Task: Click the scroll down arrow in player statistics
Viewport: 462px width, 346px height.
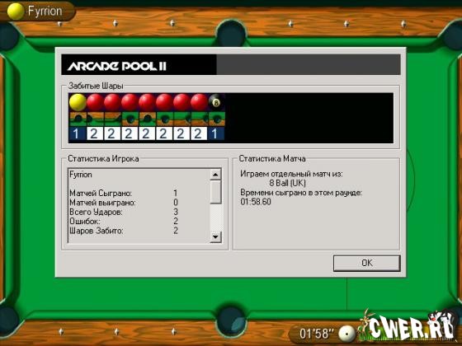Action: click(215, 236)
